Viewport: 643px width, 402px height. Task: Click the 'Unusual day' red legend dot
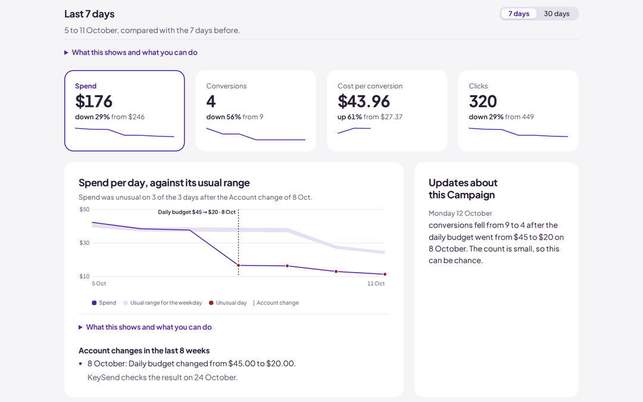click(211, 303)
